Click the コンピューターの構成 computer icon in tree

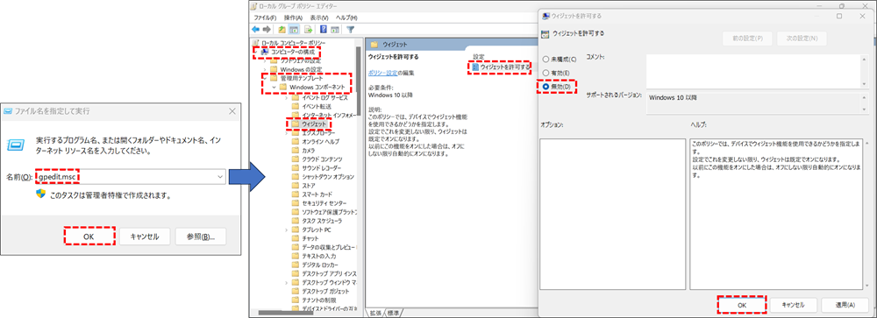[265, 52]
